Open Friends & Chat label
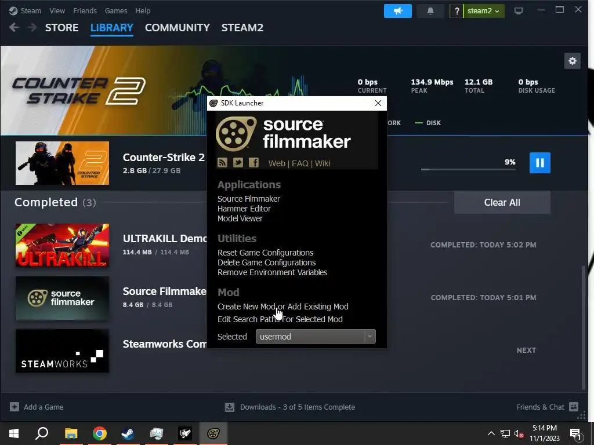 click(x=540, y=407)
